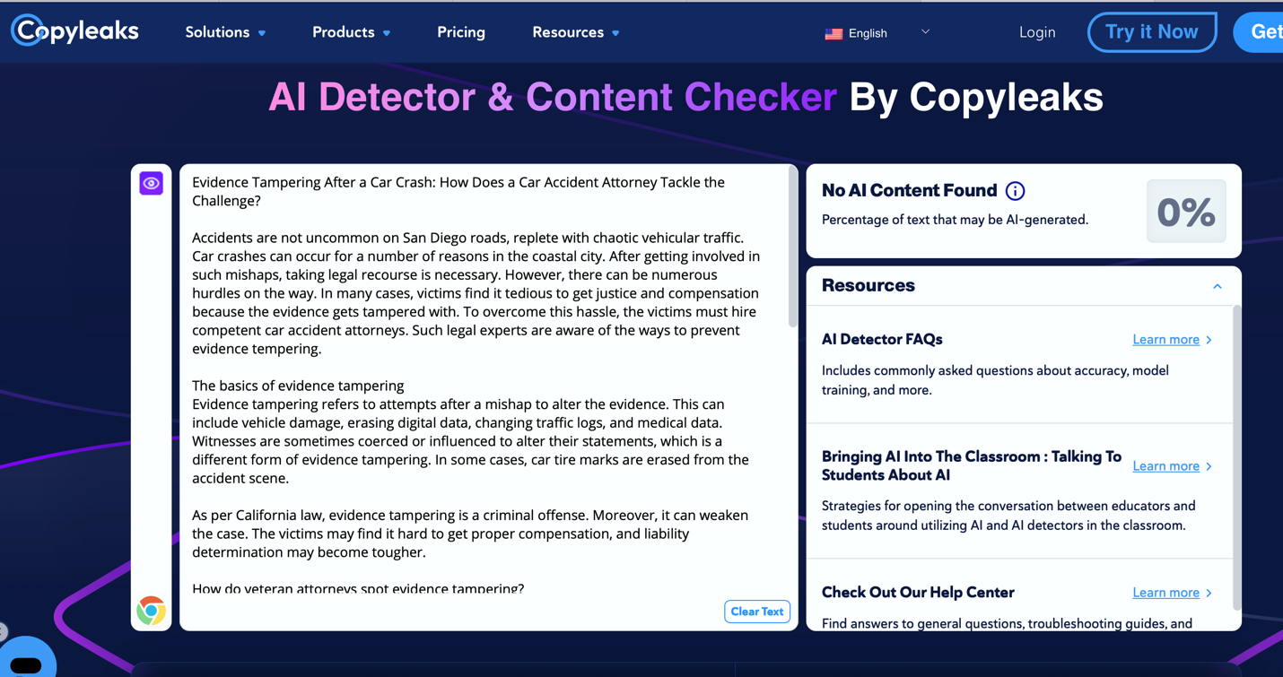The height and width of the screenshot is (677, 1283).
Task: Click the arrow next to Classroom article Learn more
Action: tap(1209, 466)
